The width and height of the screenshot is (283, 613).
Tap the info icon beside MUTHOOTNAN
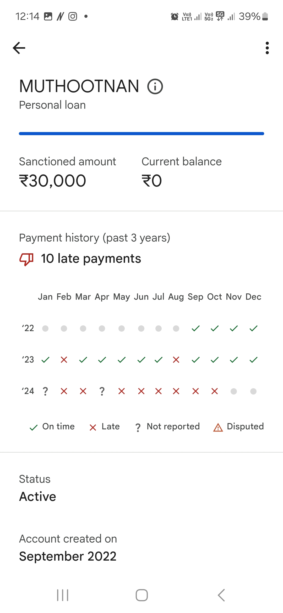155,87
